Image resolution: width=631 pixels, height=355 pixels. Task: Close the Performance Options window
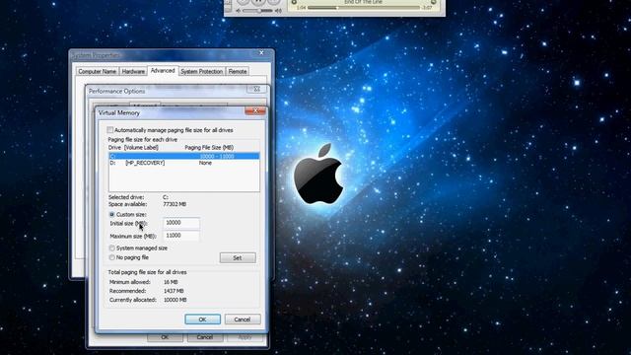tap(256, 89)
